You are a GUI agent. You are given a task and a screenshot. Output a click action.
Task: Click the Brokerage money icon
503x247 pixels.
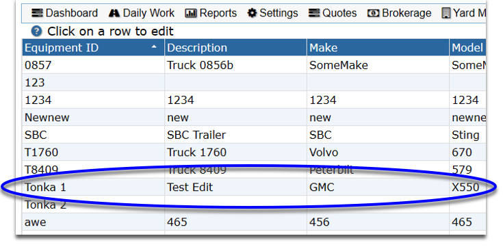click(x=374, y=13)
